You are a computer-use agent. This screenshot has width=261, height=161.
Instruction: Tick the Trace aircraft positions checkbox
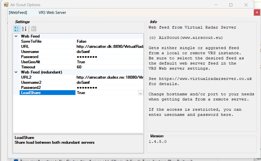point(16,160)
